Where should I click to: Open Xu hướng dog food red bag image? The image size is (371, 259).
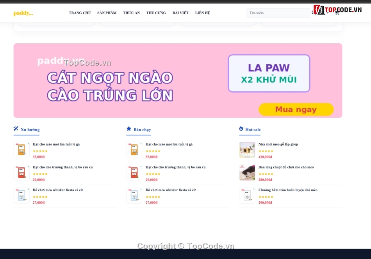click(x=21, y=173)
